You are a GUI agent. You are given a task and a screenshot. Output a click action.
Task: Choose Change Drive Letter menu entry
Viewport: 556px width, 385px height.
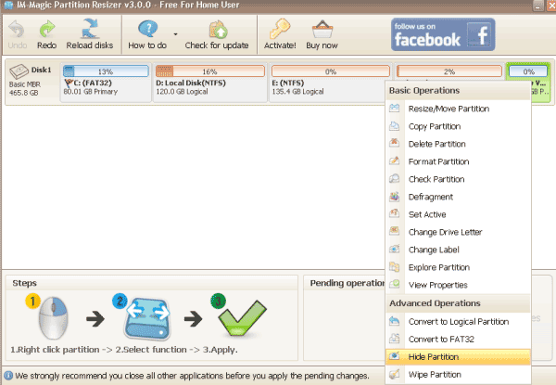(x=458, y=232)
